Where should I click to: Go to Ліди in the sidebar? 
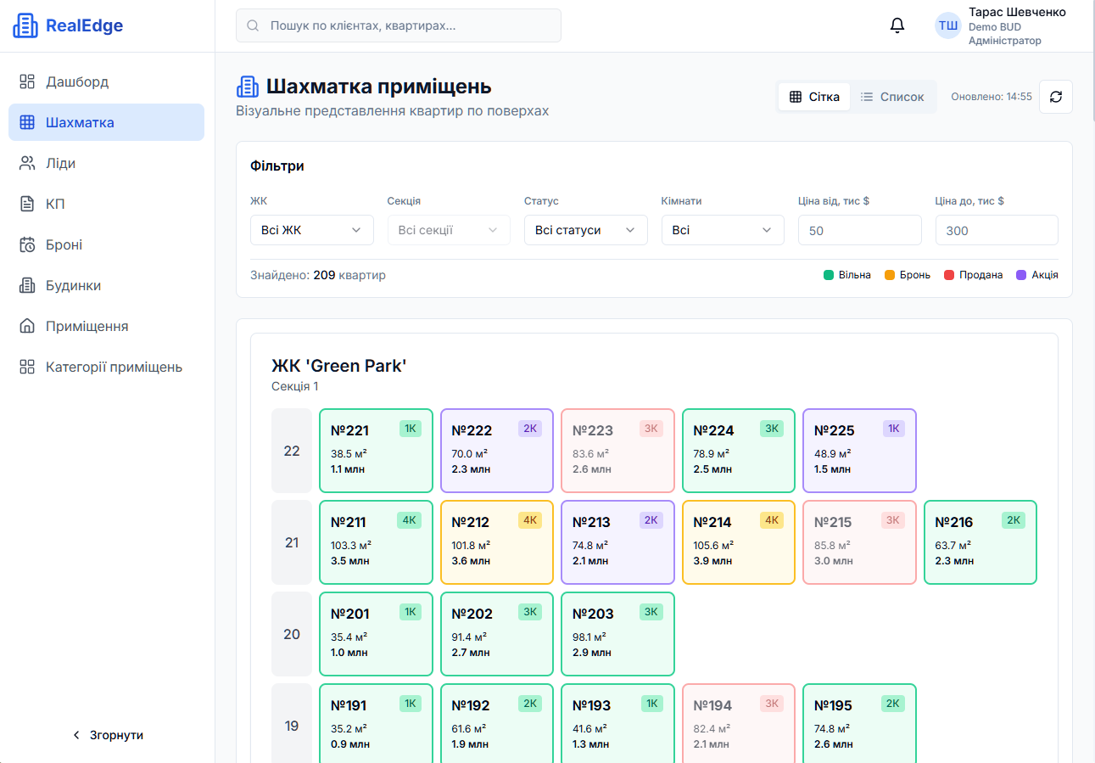(60, 163)
